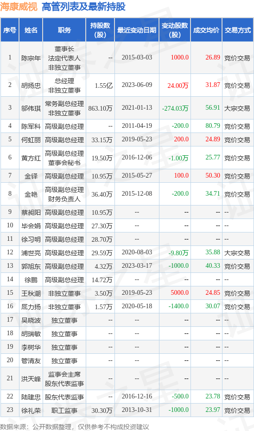The image size is (254, 431).
Task: Click the date 2020-08-03
Action: tap(137, 252)
